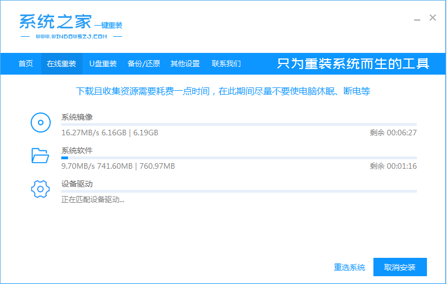Click the 系统软件 progress bar

239,158
